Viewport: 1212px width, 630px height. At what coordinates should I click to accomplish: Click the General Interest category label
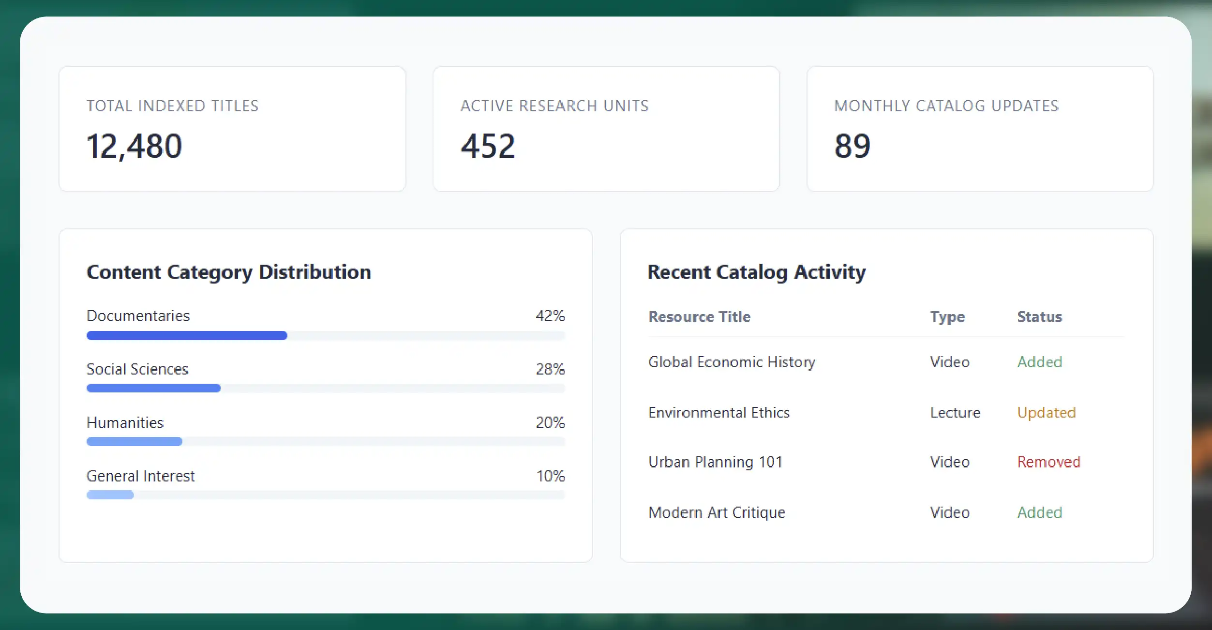click(140, 476)
